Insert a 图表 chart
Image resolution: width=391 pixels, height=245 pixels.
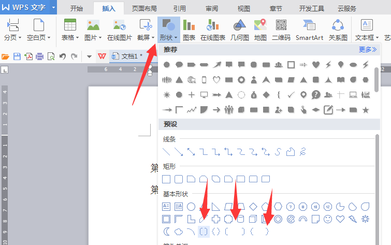(189, 30)
